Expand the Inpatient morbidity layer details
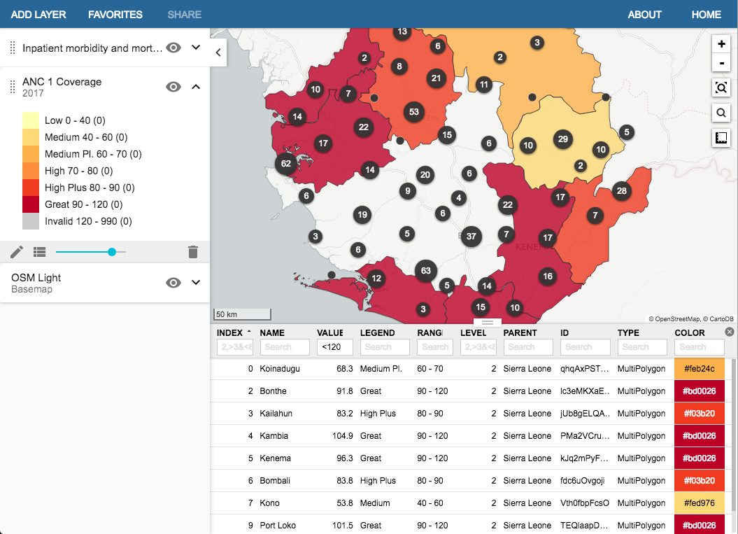Image resolution: width=738 pixels, height=534 pixels. pyautogui.click(x=196, y=48)
